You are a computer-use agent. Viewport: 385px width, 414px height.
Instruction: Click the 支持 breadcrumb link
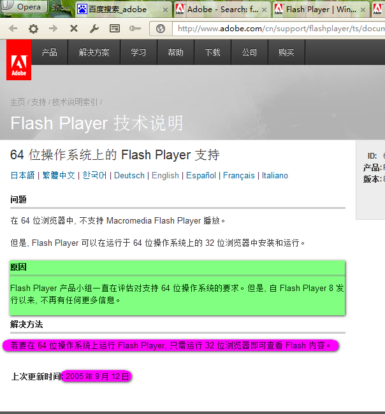(39, 102)
